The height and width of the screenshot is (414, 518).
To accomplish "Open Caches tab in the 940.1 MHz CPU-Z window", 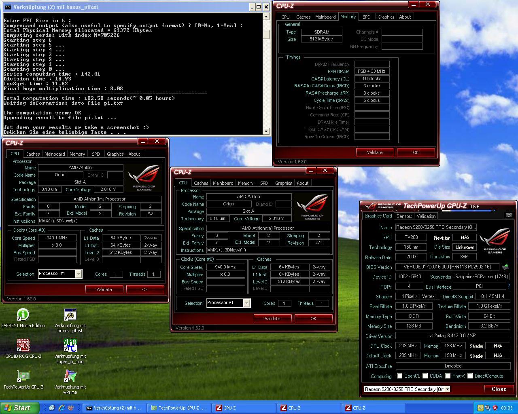I will coord(33,154).
